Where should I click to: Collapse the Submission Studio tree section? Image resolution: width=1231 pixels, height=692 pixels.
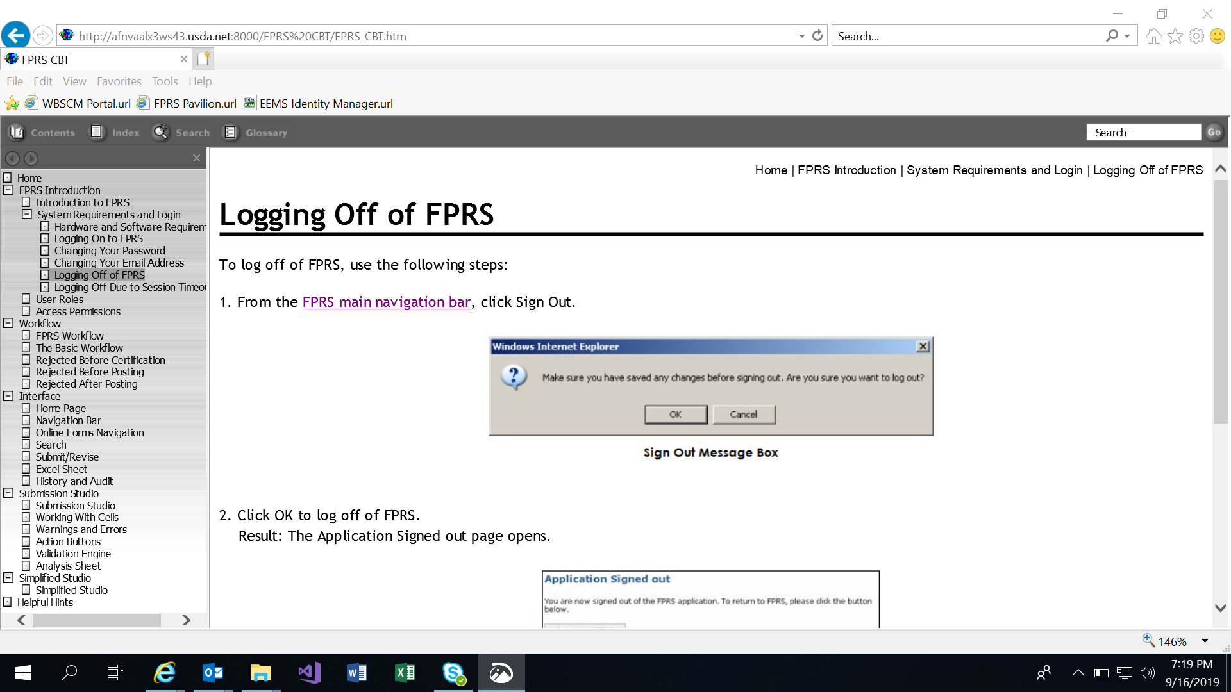click(8, 493)
